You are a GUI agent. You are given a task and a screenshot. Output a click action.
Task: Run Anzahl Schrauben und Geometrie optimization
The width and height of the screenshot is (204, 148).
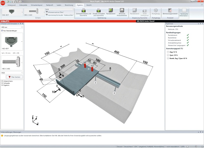(x=99, y=12)
